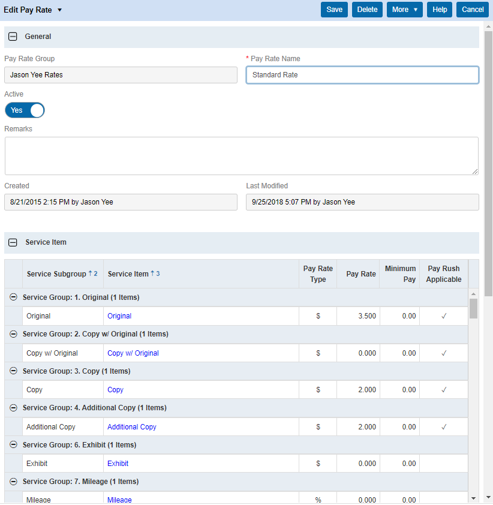
Task: Sort by Service Subgroup column header
Action: coord(56,274)
